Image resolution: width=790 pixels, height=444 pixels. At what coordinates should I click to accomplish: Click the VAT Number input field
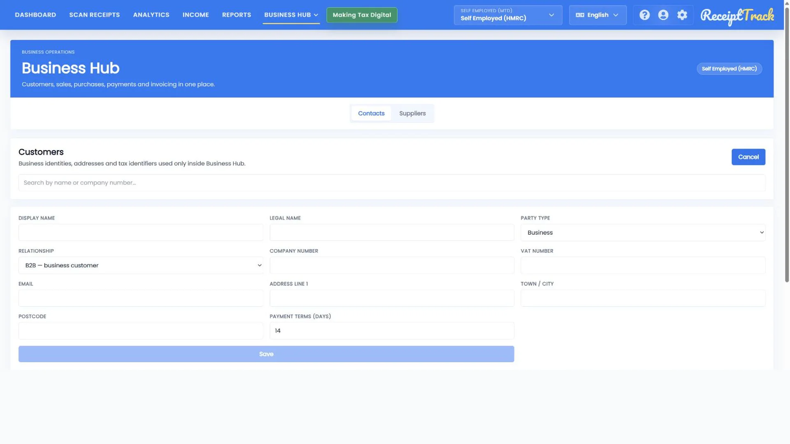[643, 266]
